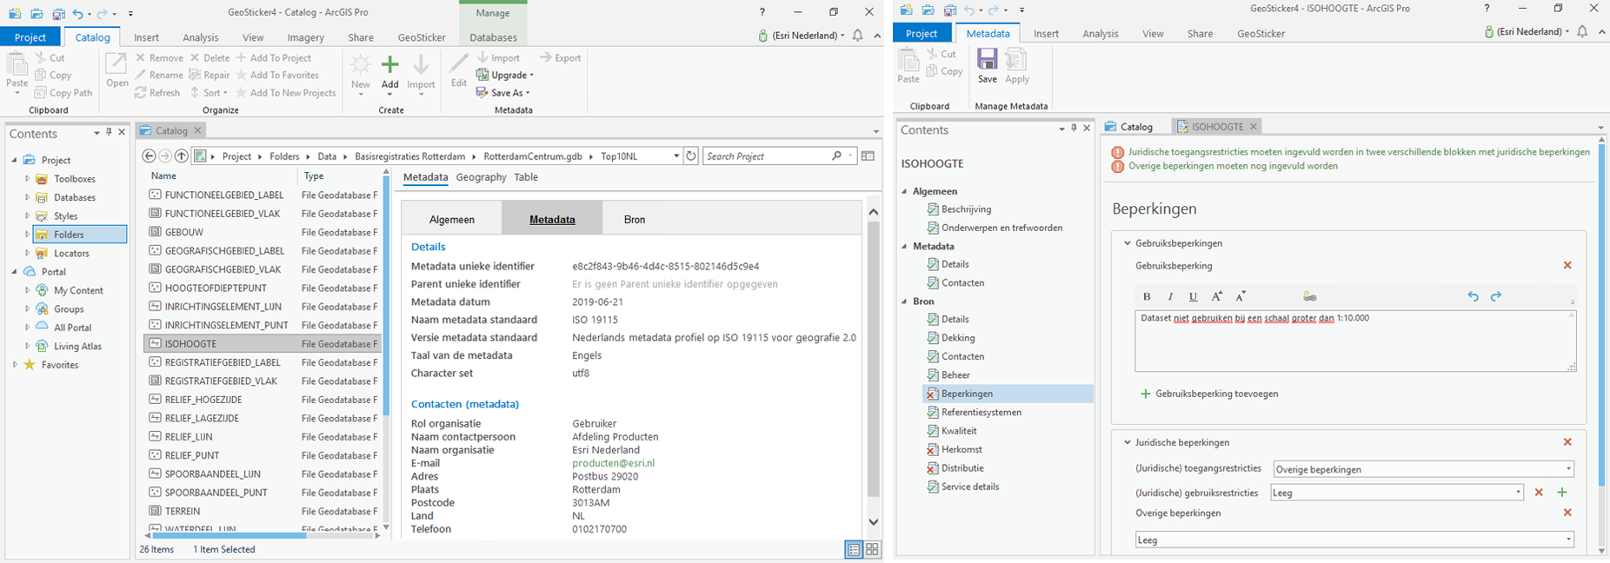
Task: Expand the Toolboxes node in Contents
Action: [27, 179]
